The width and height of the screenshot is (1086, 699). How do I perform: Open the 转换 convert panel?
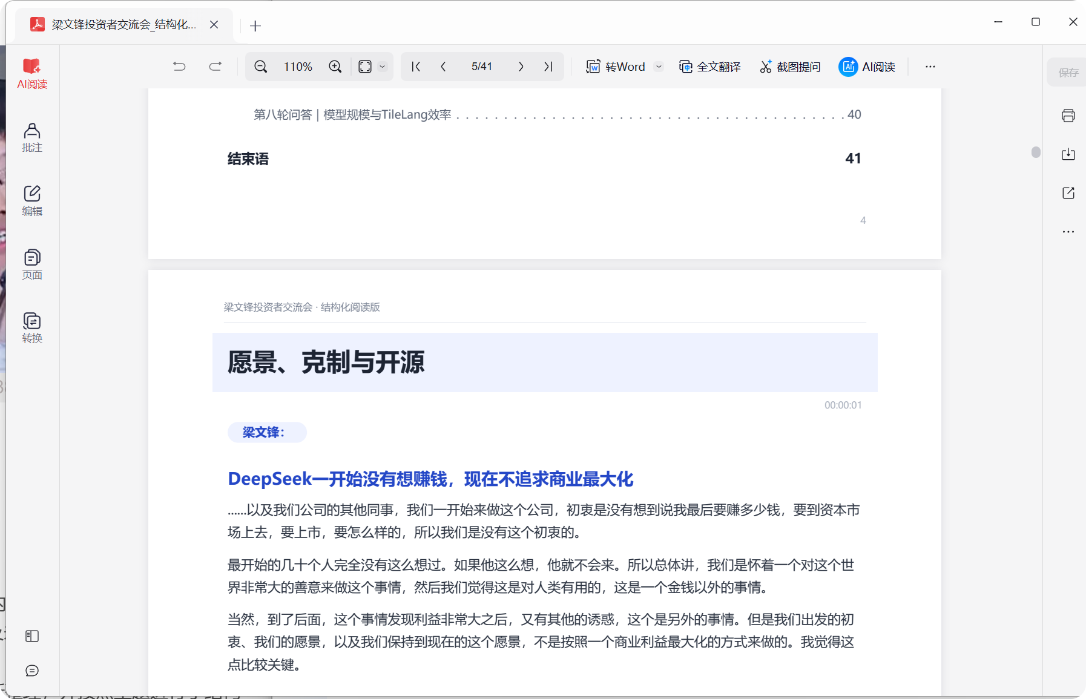[x=32, y=328]
